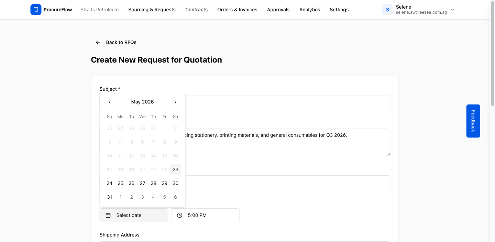Select May 25 in the calendar

(120, 183)
